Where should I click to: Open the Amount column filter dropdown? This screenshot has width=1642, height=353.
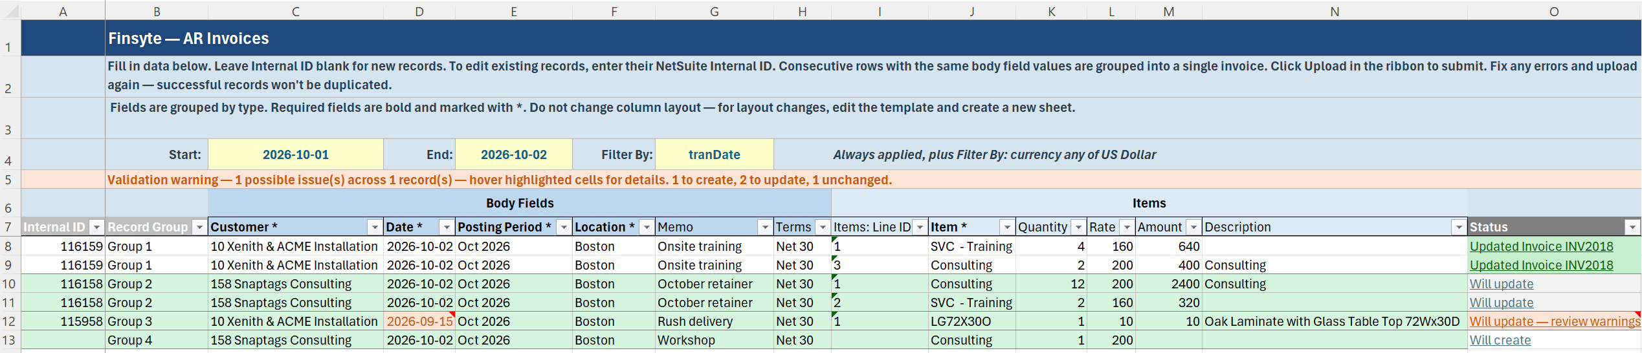tap(1193, 227)
